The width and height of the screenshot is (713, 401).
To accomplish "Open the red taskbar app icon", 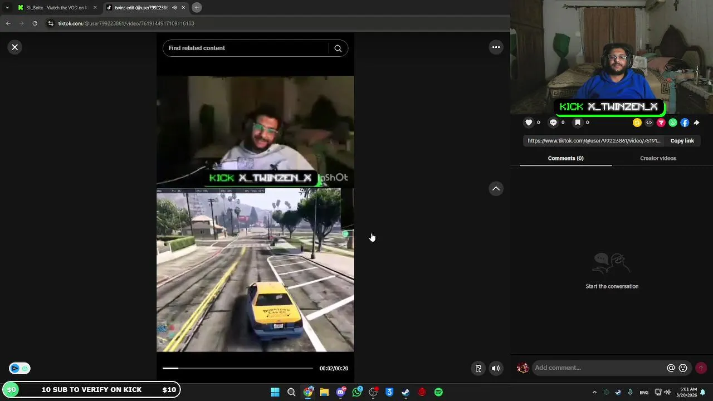I will 422,392.
